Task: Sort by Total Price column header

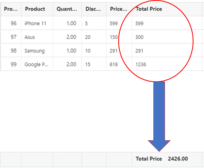Action: point(149,9)
